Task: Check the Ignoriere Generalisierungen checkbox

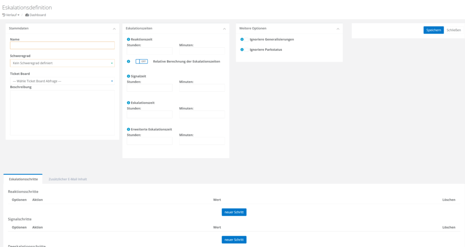Action: [247, 40]
